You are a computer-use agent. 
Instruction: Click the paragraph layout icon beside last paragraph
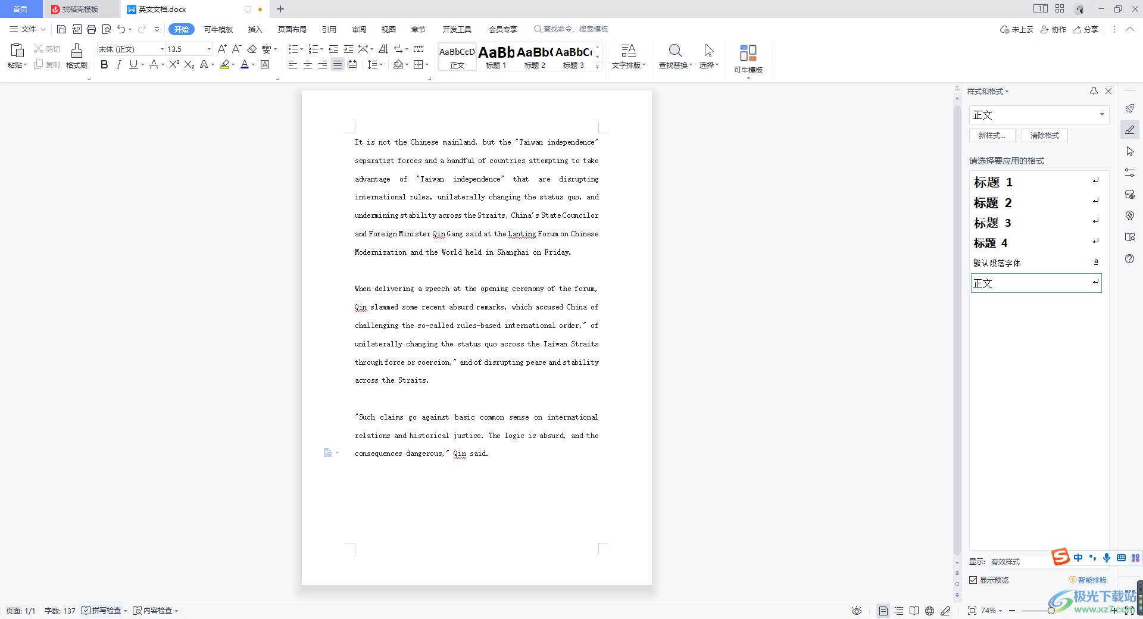pyautogui.click(x=327, y=453)
